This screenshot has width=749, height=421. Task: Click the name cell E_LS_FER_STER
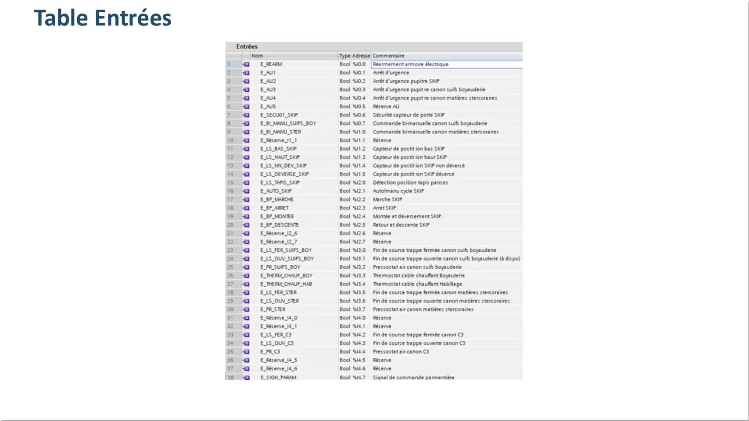(x=278, y=293)
